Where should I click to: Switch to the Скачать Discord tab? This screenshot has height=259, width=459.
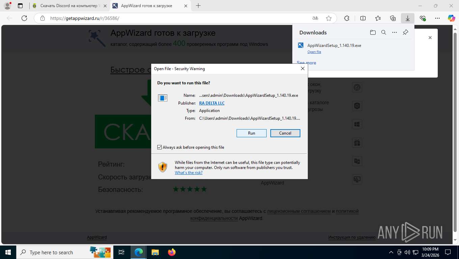point(70,6)
